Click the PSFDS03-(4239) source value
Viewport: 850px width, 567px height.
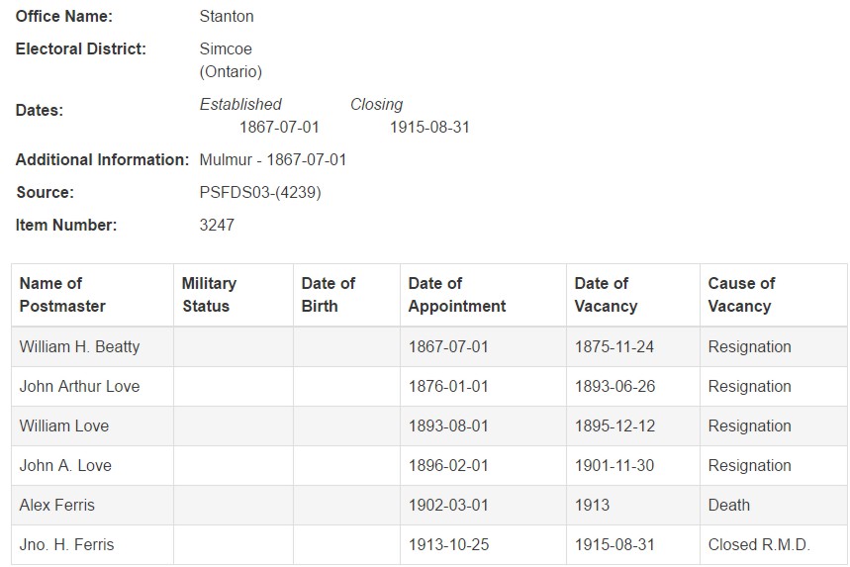click(260, 193)
